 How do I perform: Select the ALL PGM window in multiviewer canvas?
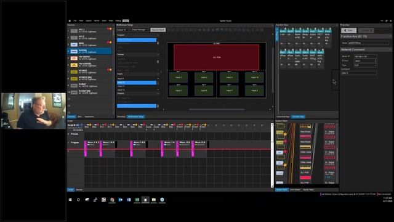coord(216,57)
